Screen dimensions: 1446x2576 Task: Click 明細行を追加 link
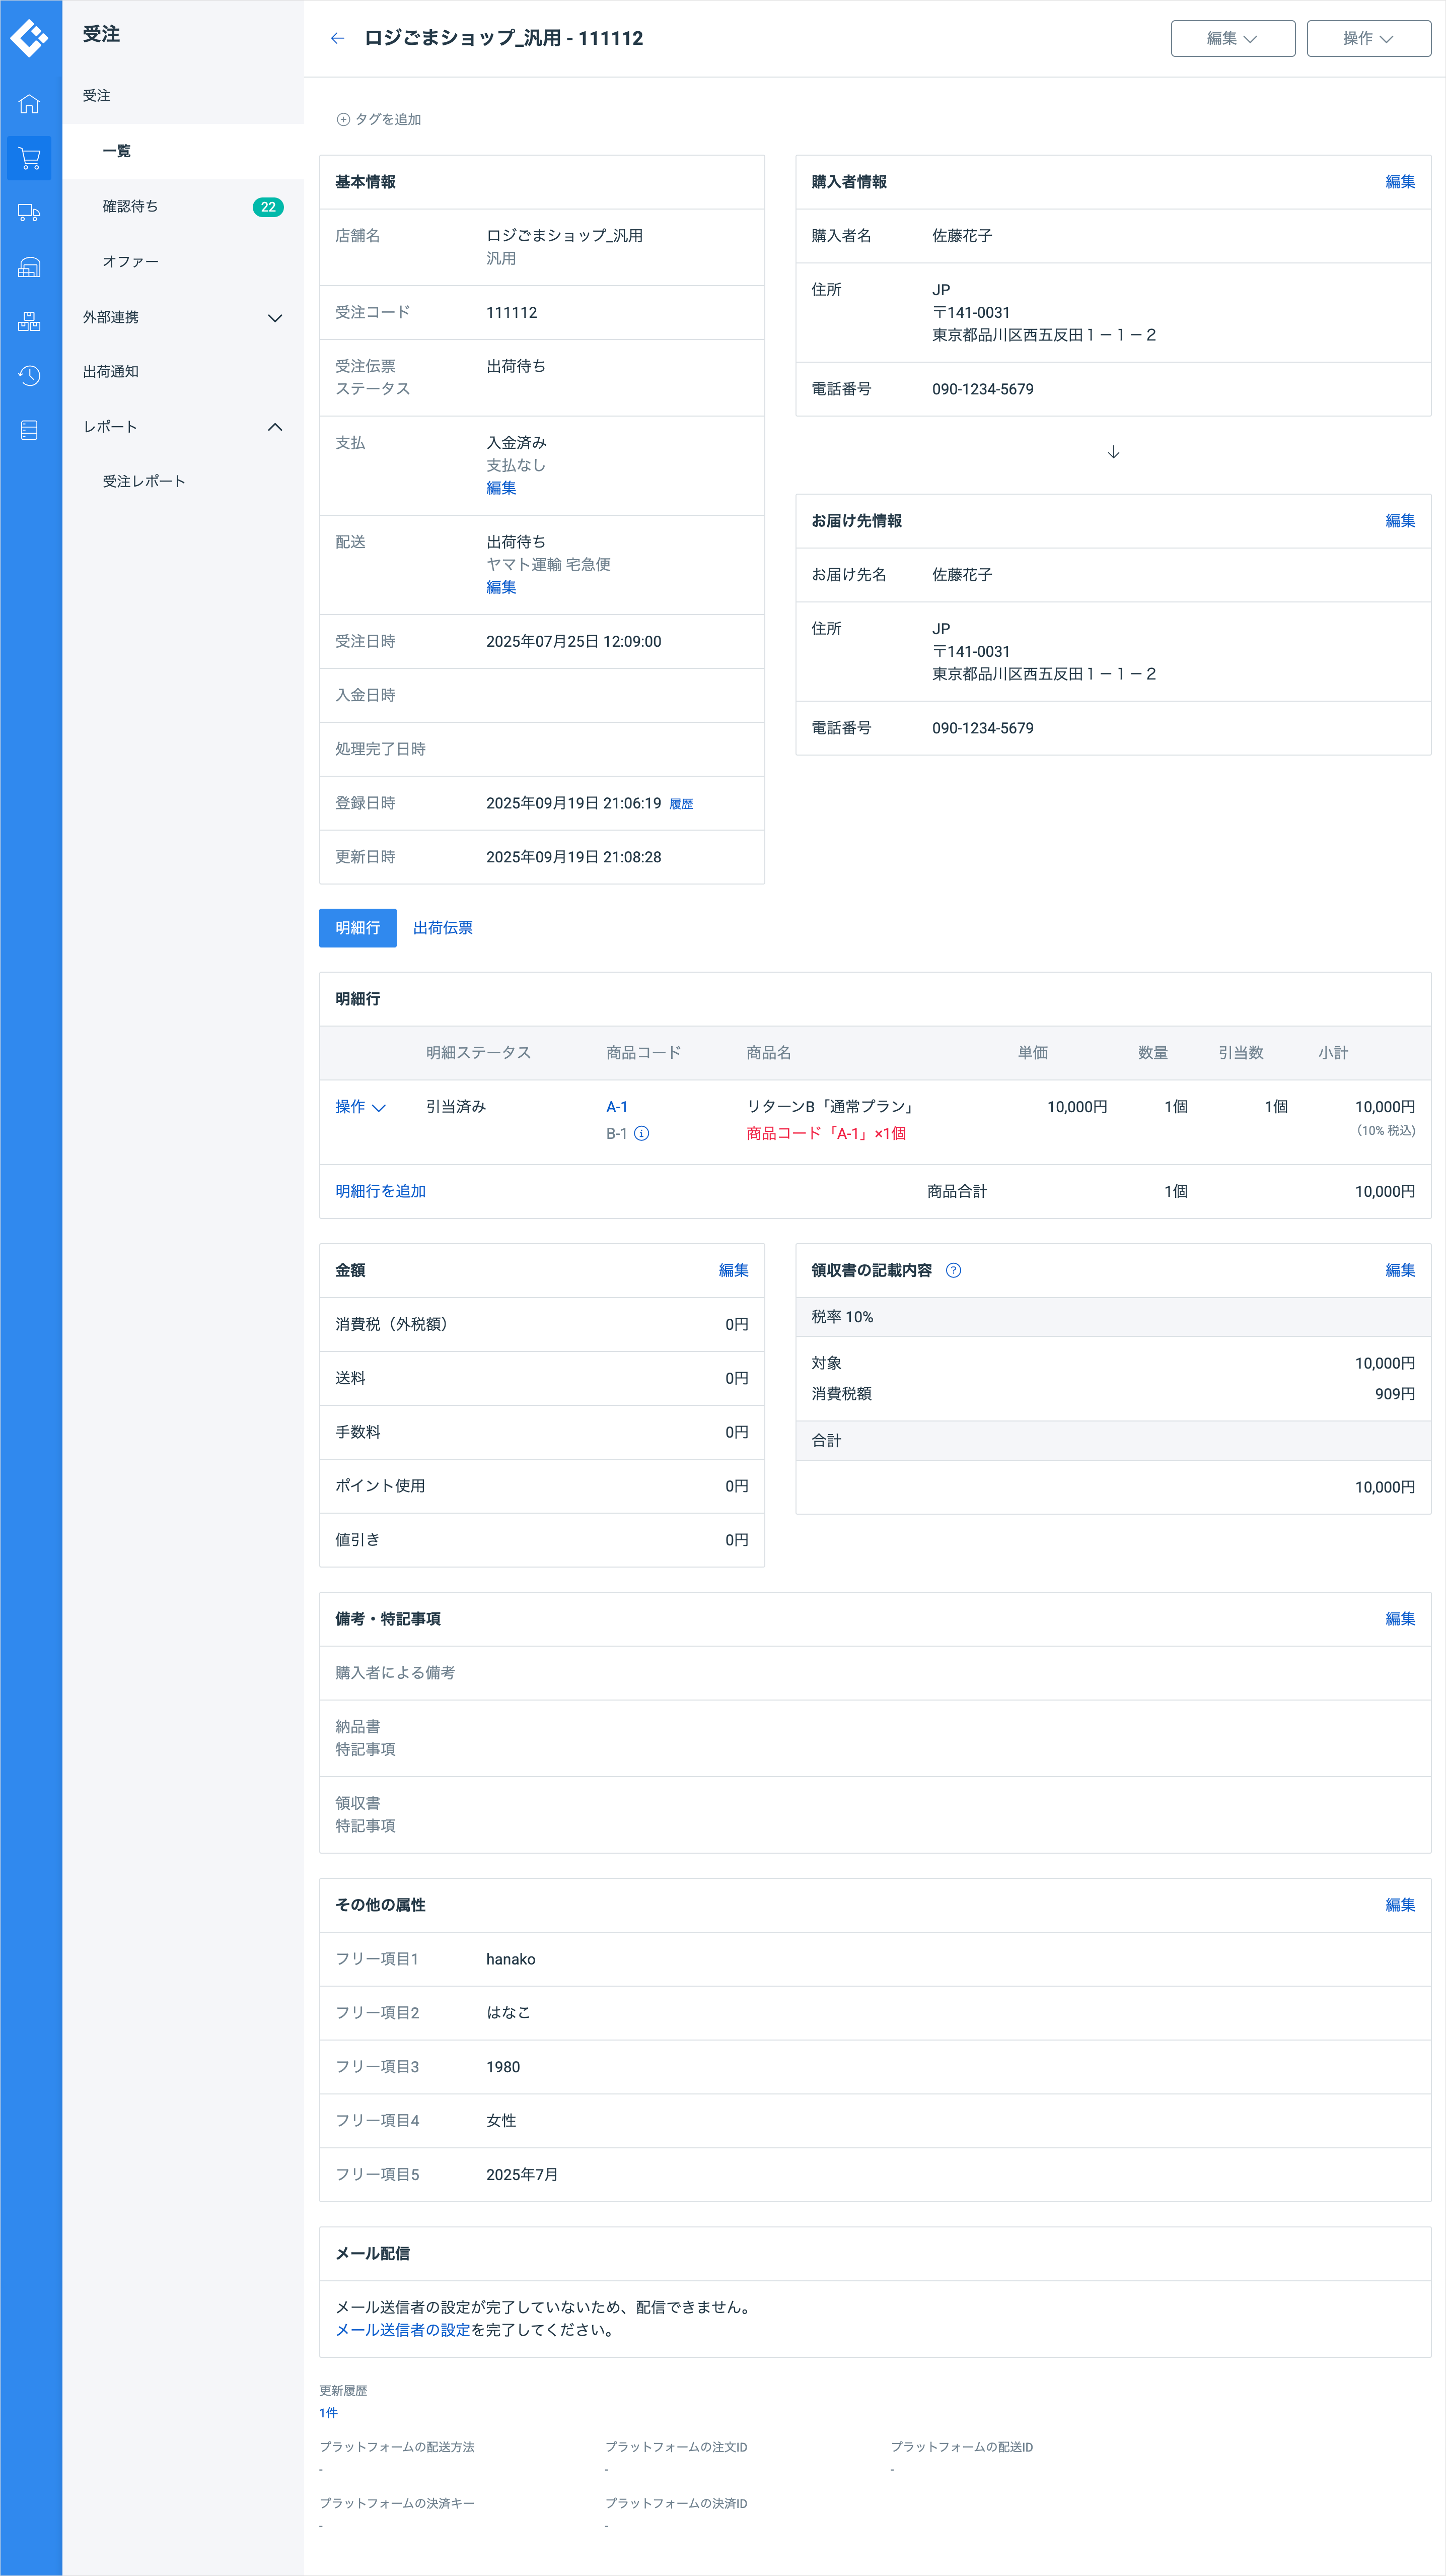381,1191
